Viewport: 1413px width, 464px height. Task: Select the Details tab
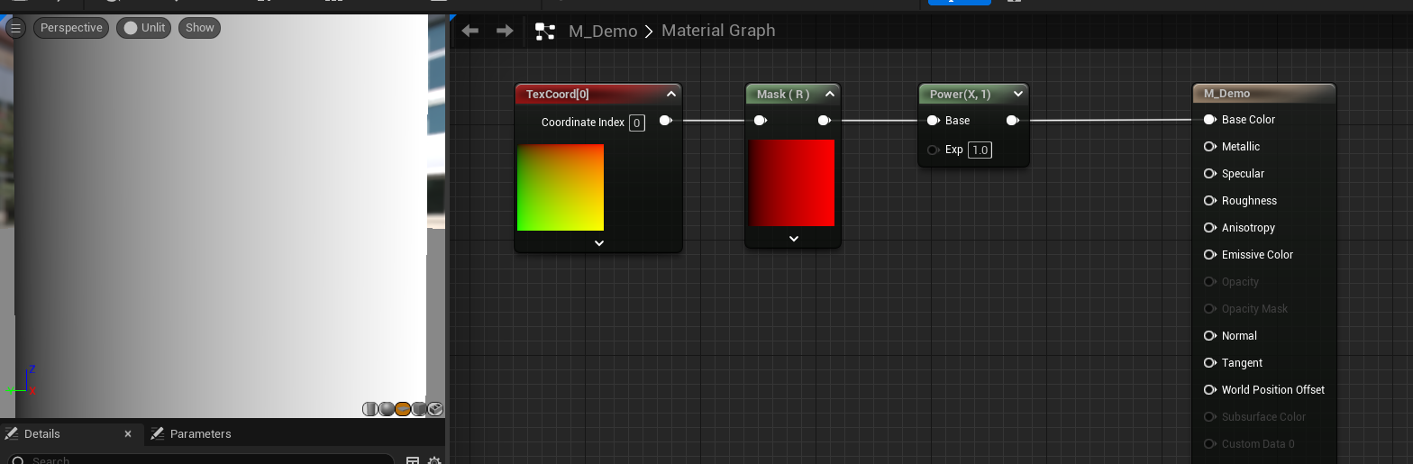pyautogui.click(x=42, y=434)
